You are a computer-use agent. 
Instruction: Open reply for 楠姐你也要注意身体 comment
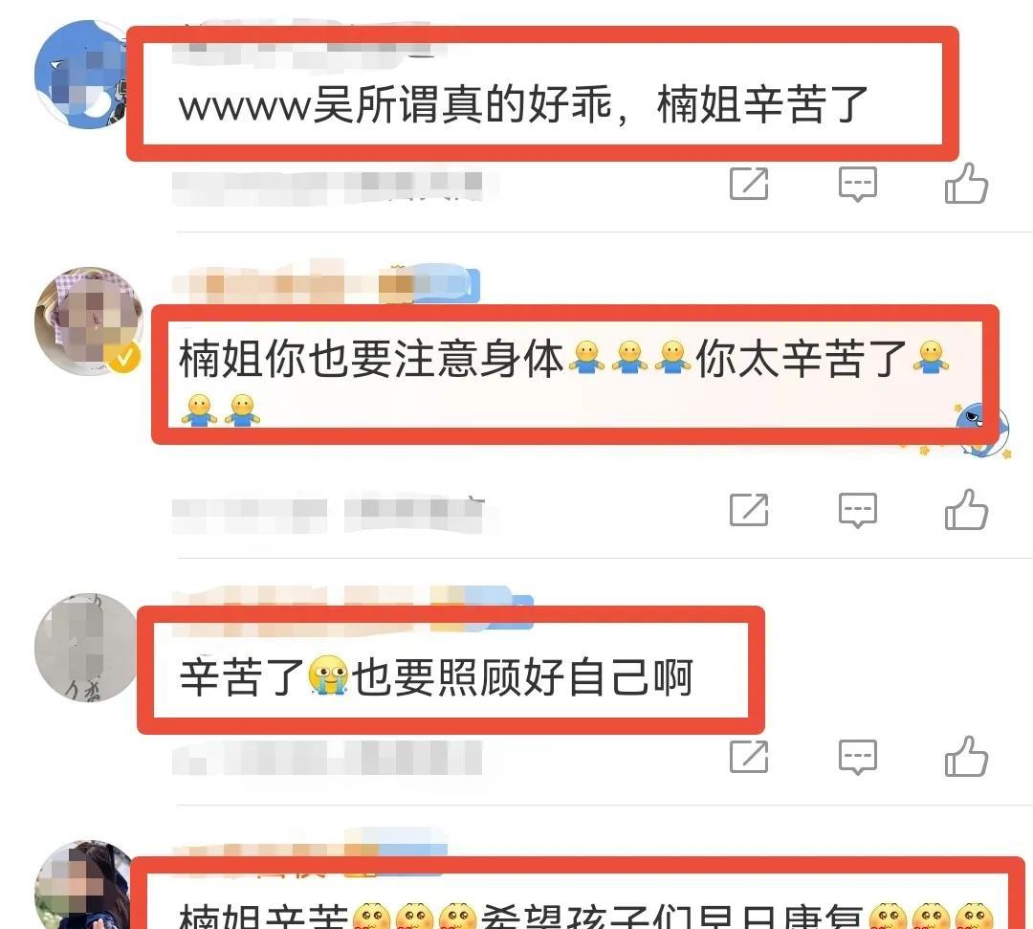tap(858, 510)
